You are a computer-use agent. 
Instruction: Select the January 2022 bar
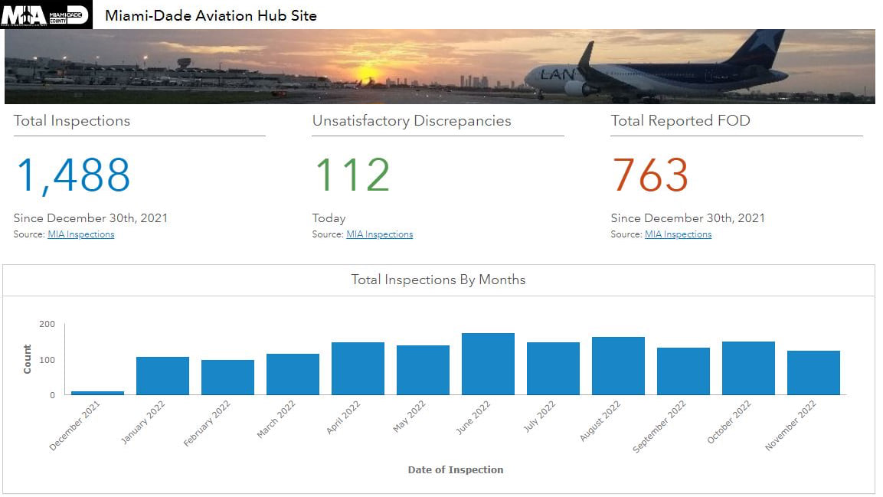click(162, 376)
